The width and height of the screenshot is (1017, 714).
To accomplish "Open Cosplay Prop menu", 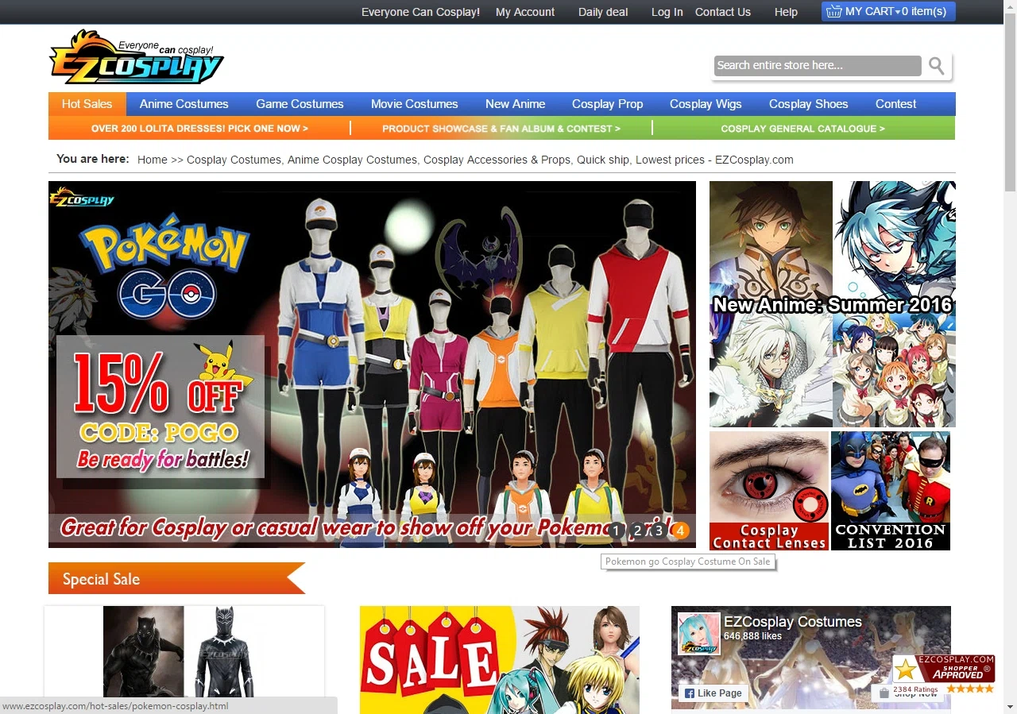I will 607,104.
